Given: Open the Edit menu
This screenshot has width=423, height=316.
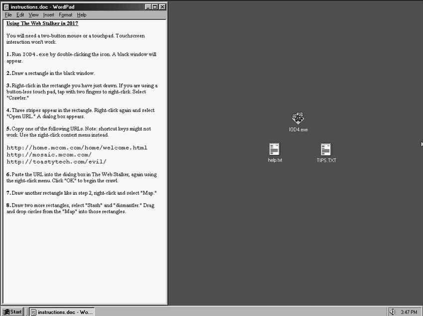Looking at the screenshot, I should 20,15.
